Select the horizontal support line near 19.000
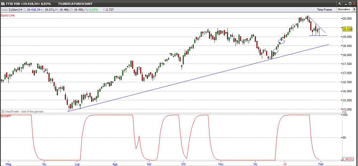This screenshot has height=166, width=358. tap(318, 35)
